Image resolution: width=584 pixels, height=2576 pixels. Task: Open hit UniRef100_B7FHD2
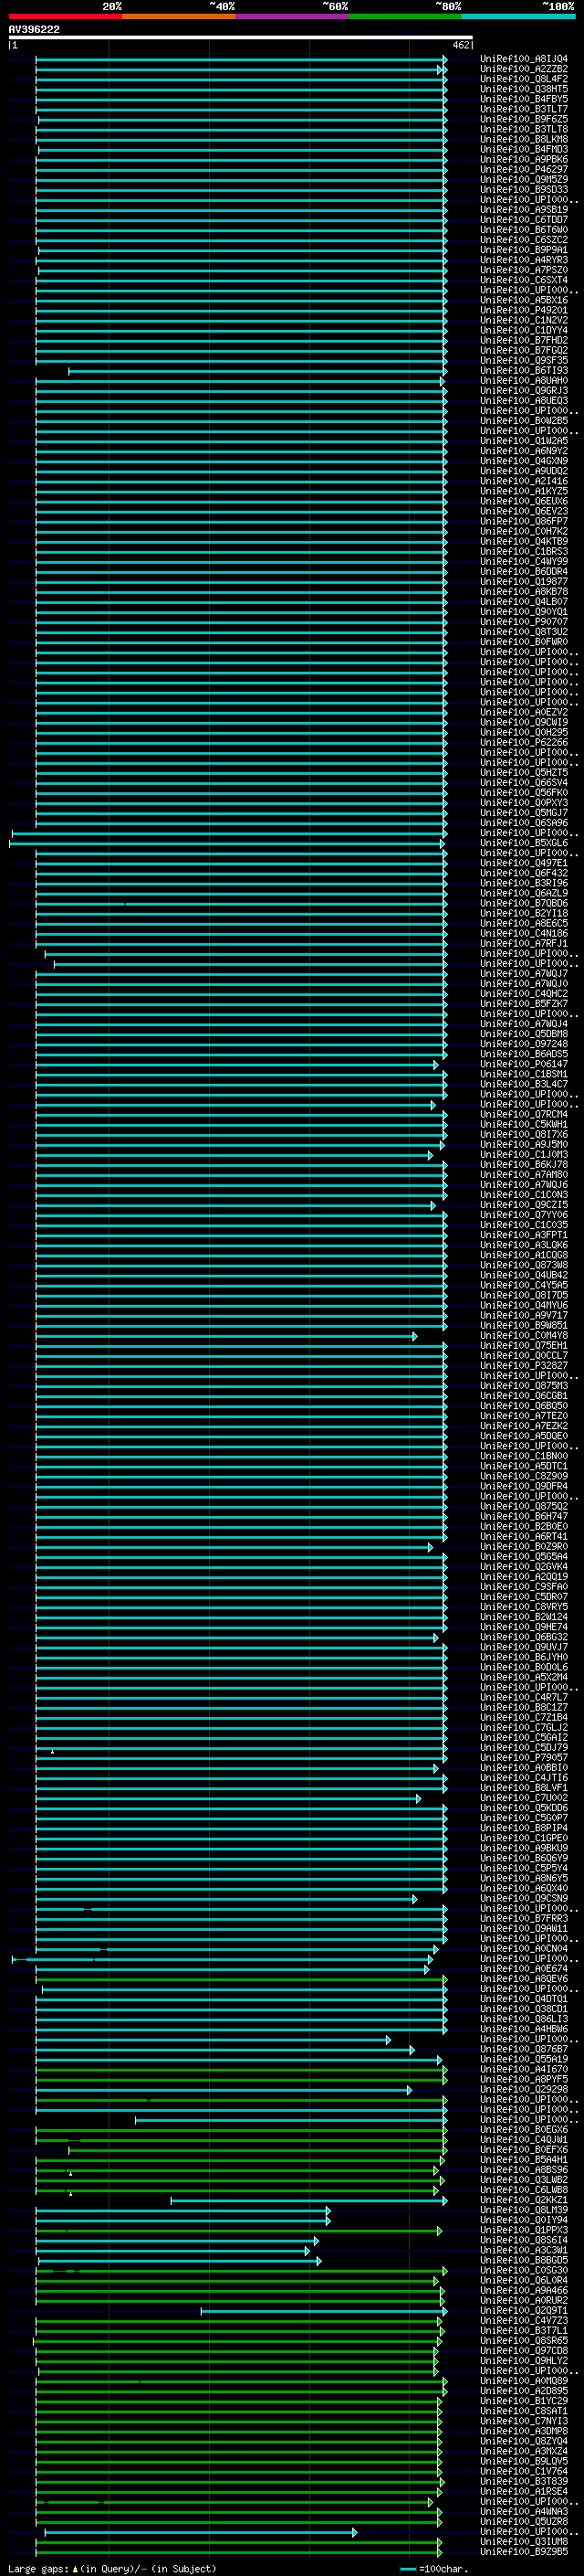[x=523, y=340]
